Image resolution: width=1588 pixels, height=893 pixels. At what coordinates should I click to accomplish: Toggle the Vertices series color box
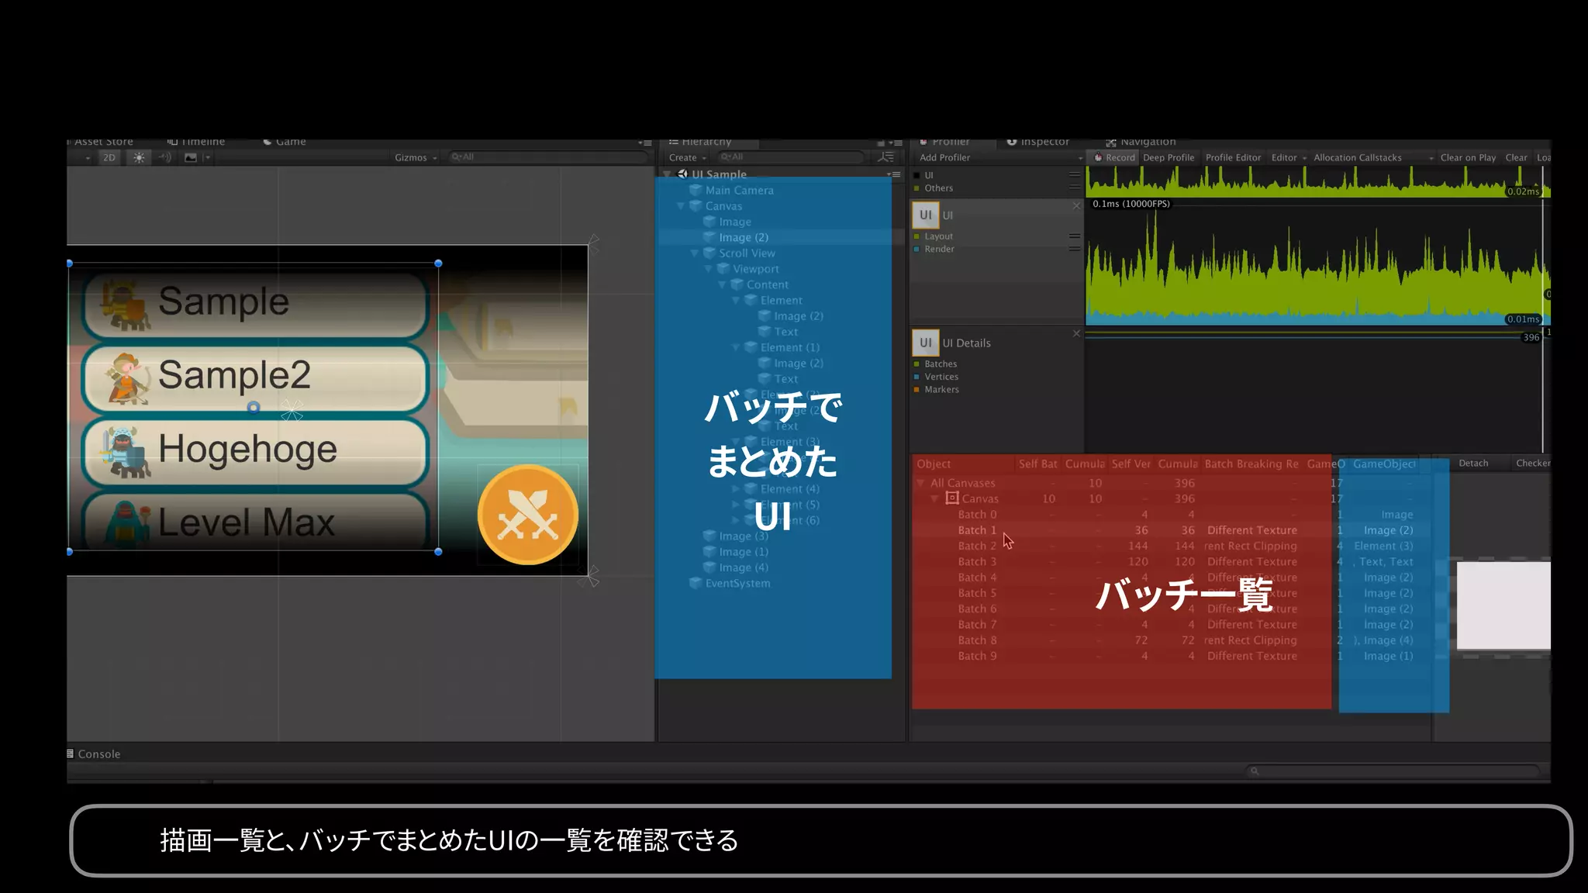917,378
